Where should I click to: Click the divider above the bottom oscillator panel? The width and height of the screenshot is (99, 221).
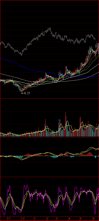click(49, 177)
